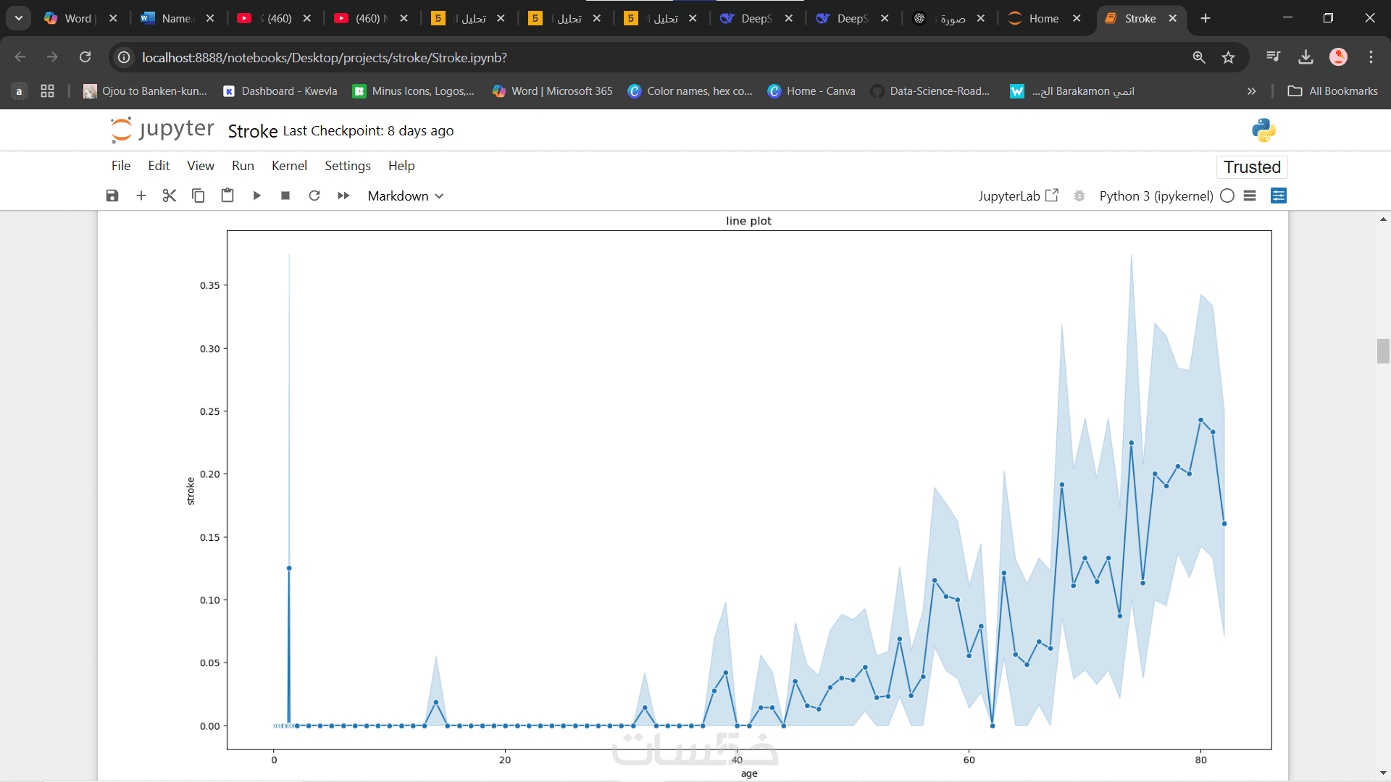1391x782 pixels.
Task: Restart kernel and run all cells
Action: point(343,195)
